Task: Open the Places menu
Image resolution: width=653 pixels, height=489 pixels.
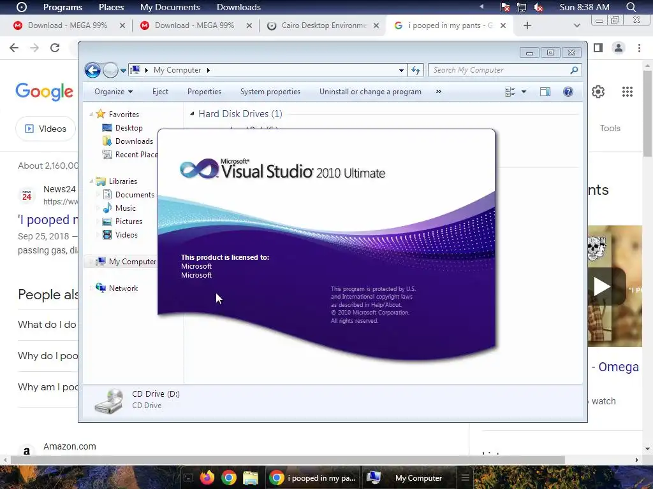Action: 111,7
